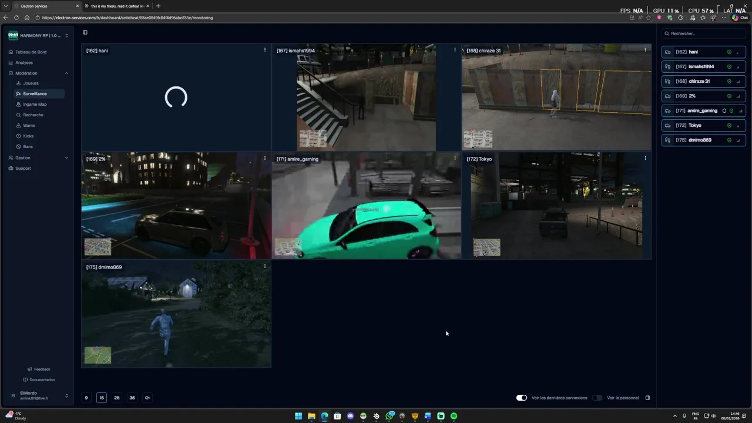Click the [171] amire_gaming video feed

pyautogui.click(x=366, y=206)
